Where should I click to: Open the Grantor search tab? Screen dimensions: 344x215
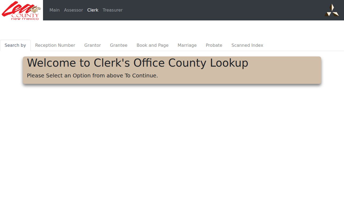(x=92, y=45)
